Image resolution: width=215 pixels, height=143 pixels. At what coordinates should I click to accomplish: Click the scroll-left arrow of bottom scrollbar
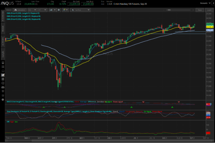coord(6,141)
